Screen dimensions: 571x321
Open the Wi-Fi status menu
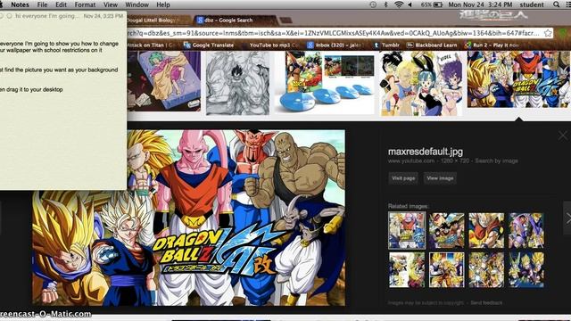[x=399, y=4]
